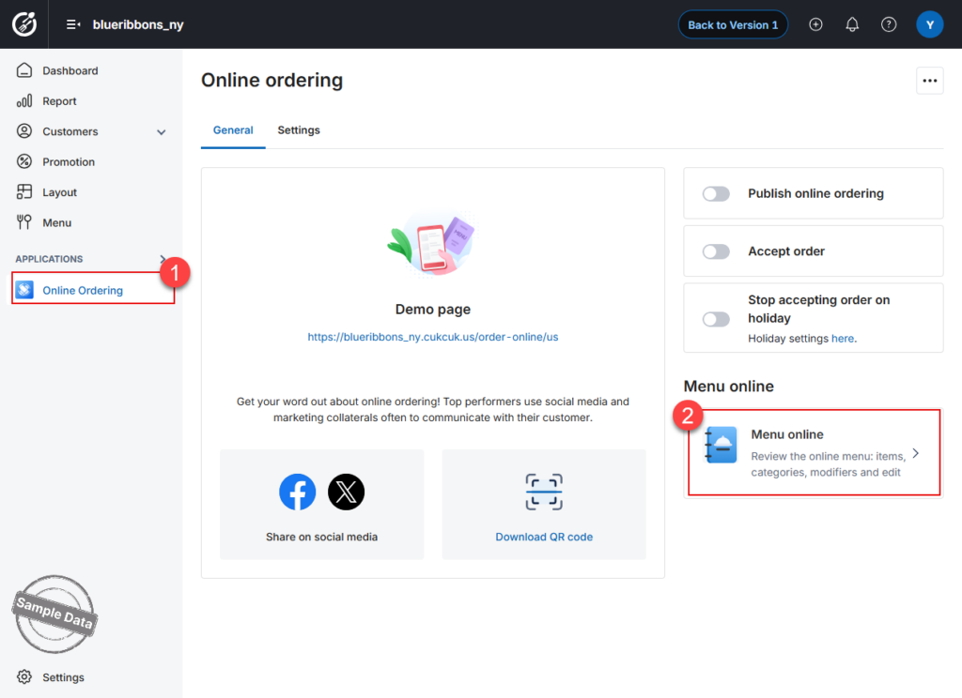This screenshot has height=698, width=962.
Task: Open the three-dots more options button
Action: [929, 81]
